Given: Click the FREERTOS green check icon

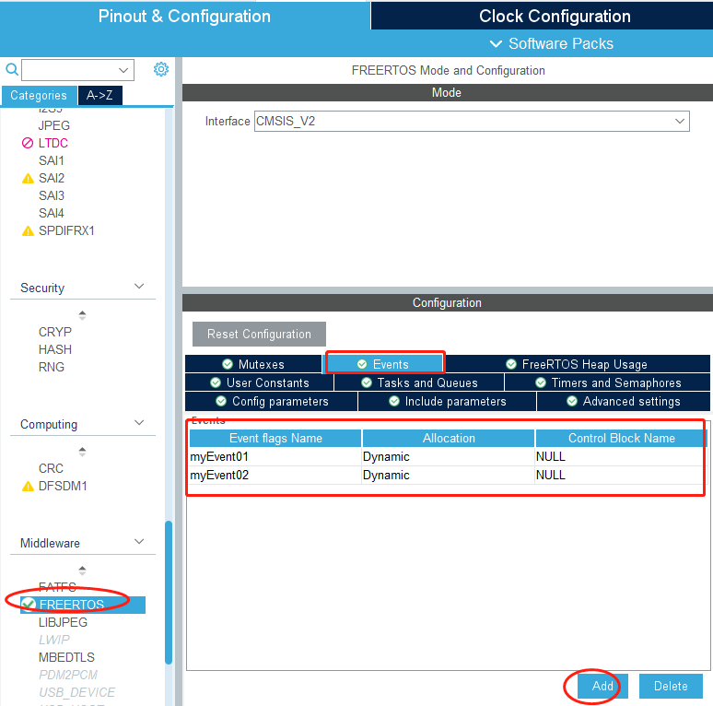Looking at the screenshot, I should (x=29, y=604).
